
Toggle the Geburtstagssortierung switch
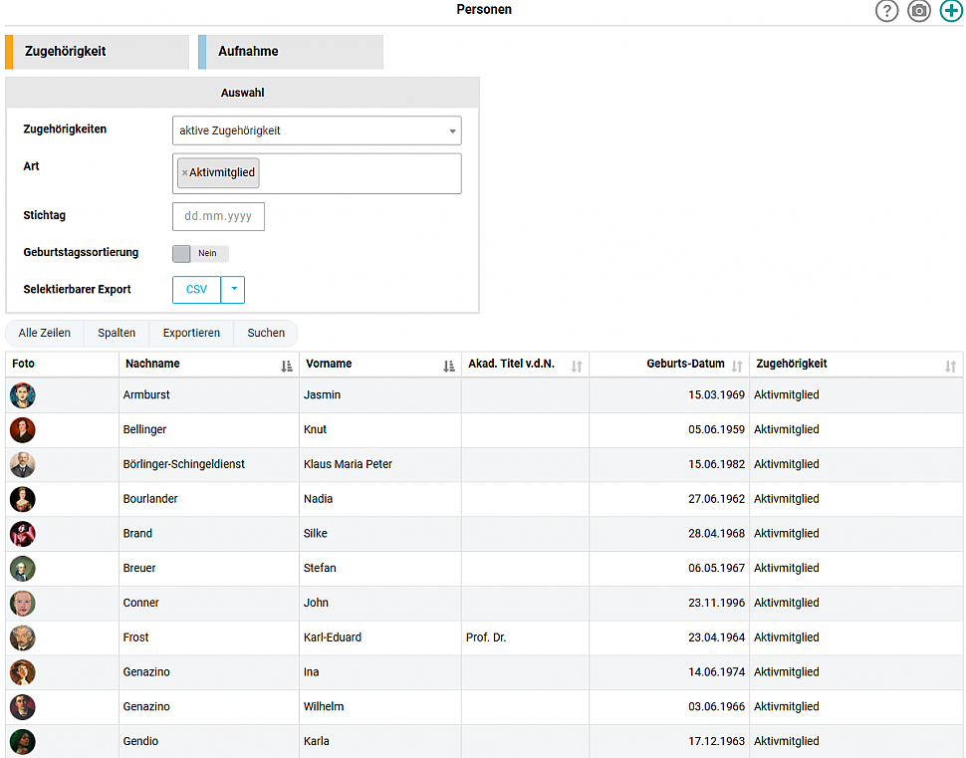(x=200, y=254)
